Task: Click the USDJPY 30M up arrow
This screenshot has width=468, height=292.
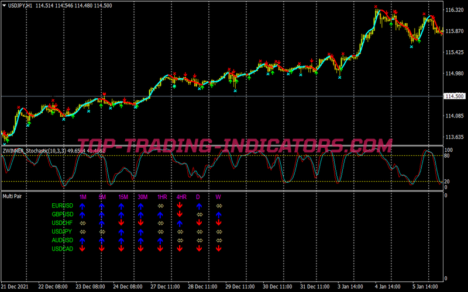Action: coord(141,232)
